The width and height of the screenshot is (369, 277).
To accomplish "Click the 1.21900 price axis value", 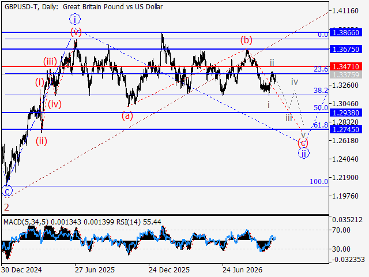I will click(345, 178).
